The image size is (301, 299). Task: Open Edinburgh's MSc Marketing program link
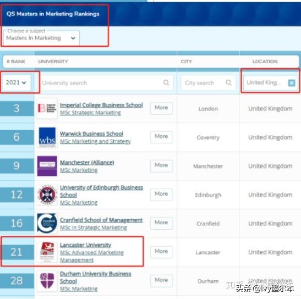coord(79,202)
